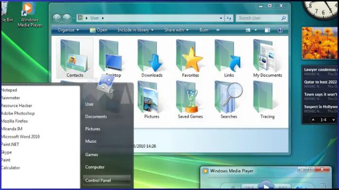Screen dimensions: 339x190
Task: Open the Favorites folder
Action: click(x=190, y=58)
